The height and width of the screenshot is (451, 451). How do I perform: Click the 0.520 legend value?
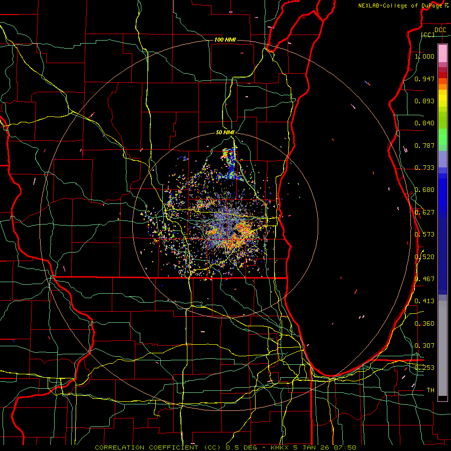tap(424, 257)
